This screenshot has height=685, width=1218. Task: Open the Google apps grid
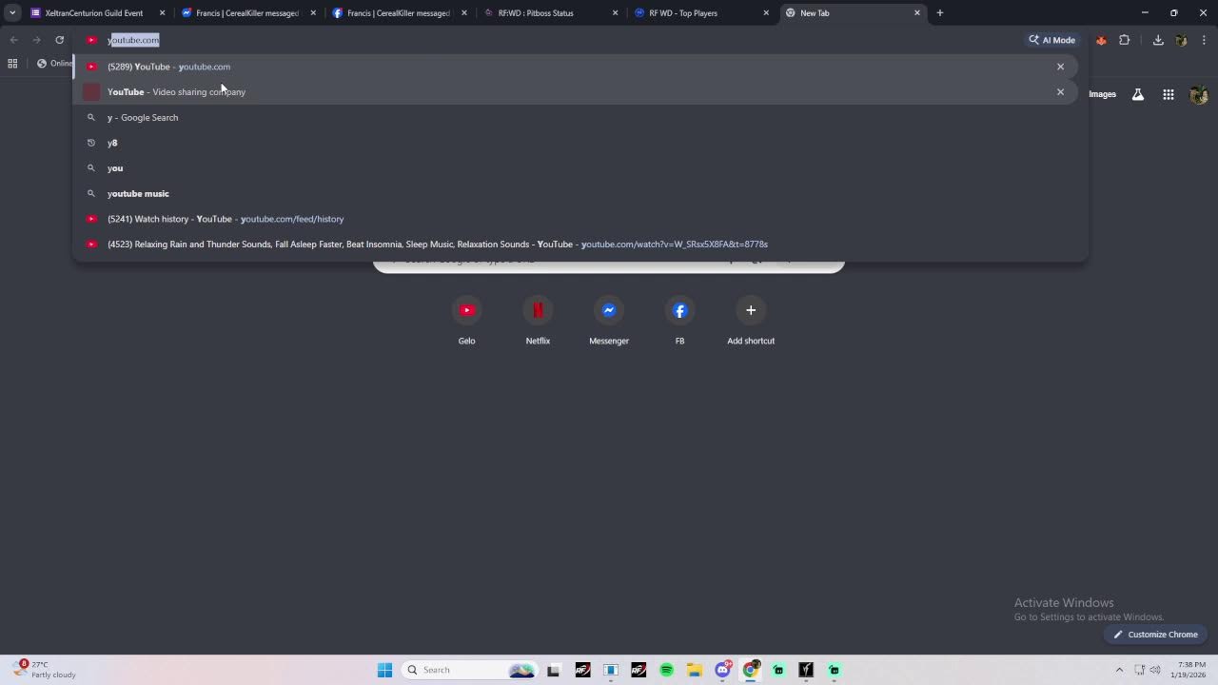coord(1169,94)
